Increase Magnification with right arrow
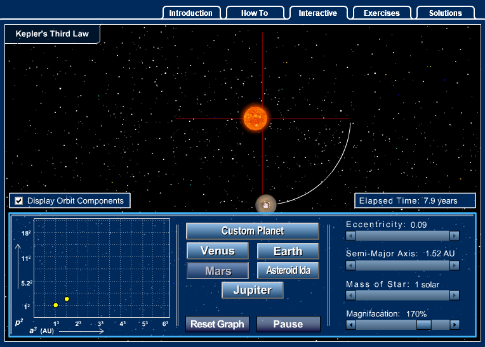 (x=455, y=325)
